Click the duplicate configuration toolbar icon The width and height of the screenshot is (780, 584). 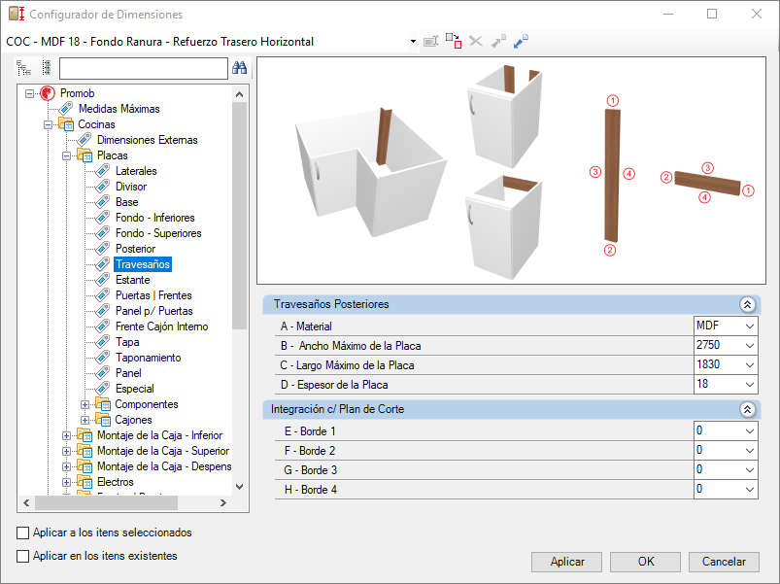pyautogui.click(x=454, y=41)
